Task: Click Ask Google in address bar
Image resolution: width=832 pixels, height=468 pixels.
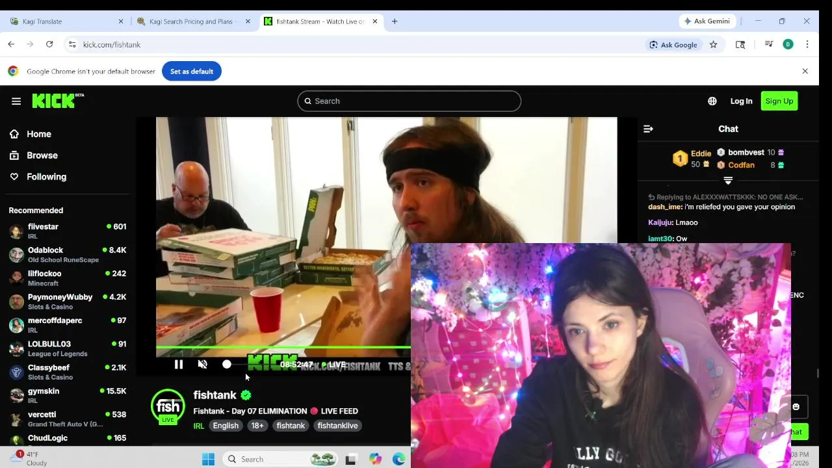Action: pos(673,45)
